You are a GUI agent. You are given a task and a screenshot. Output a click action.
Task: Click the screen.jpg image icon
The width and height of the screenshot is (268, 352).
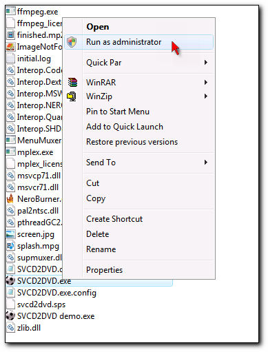(10, 234)
